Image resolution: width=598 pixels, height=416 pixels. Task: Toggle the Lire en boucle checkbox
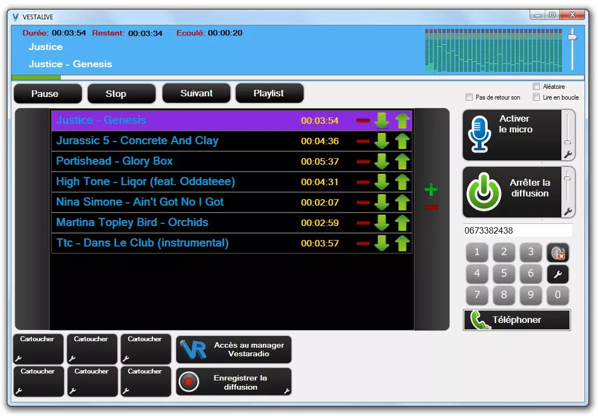point(536,97)
